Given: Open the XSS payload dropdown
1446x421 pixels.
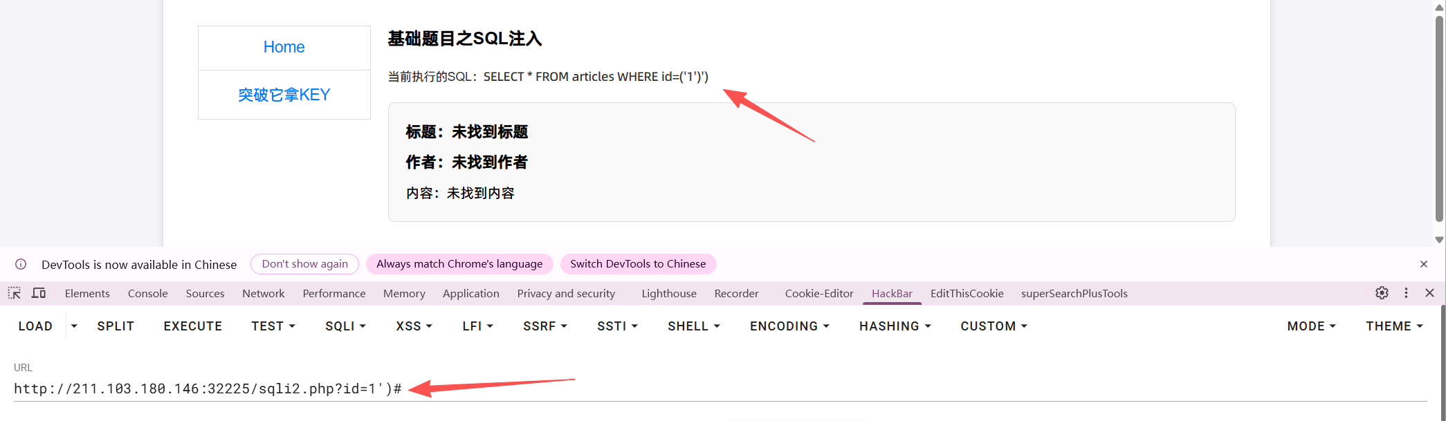Looking at the screenshot, I should (414, 326).
